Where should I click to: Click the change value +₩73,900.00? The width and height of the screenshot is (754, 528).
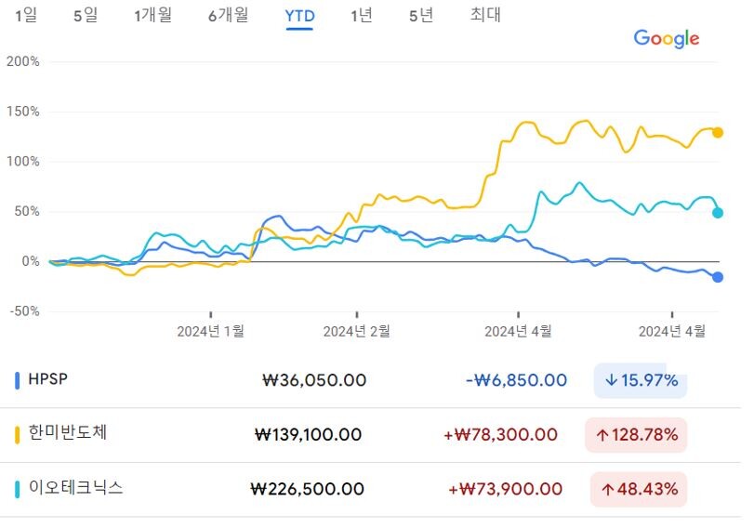506,490
